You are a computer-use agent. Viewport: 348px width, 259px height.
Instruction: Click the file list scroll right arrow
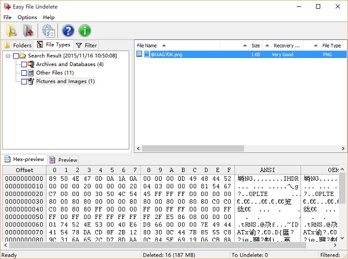[343, 148]
